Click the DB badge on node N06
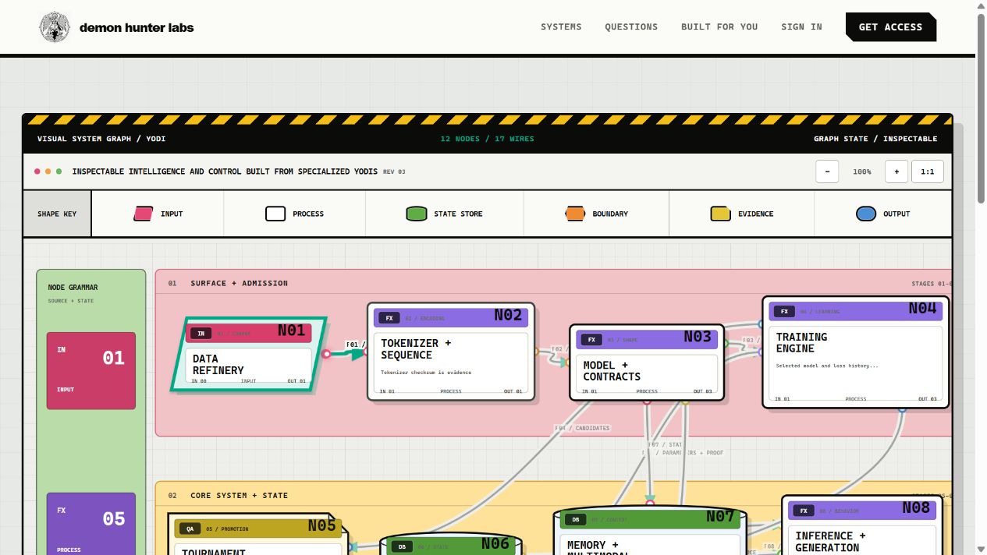The width and height of the screenshot is (987, 555). 402,546
